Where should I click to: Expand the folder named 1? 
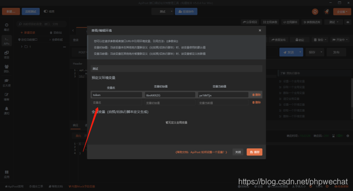(x=22, y=47)
